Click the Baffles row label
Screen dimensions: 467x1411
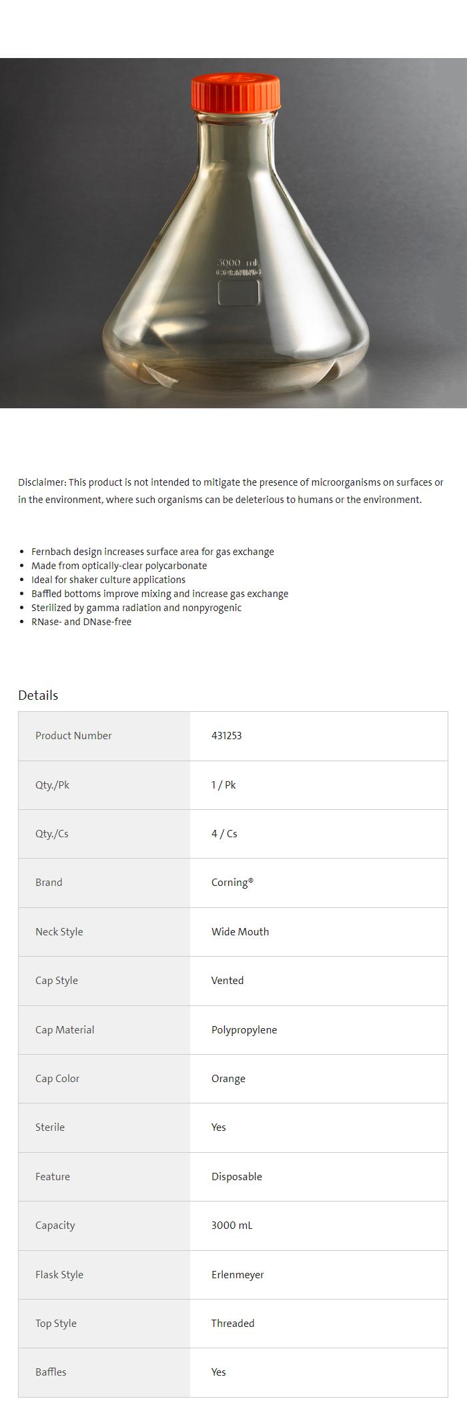click(x=51, y=1372)
